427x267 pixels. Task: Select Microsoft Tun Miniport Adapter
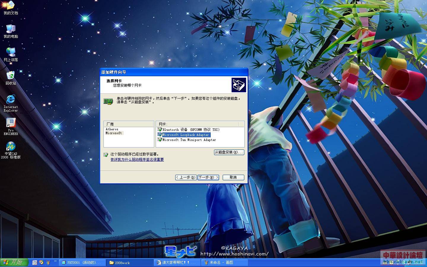(189, 140)
